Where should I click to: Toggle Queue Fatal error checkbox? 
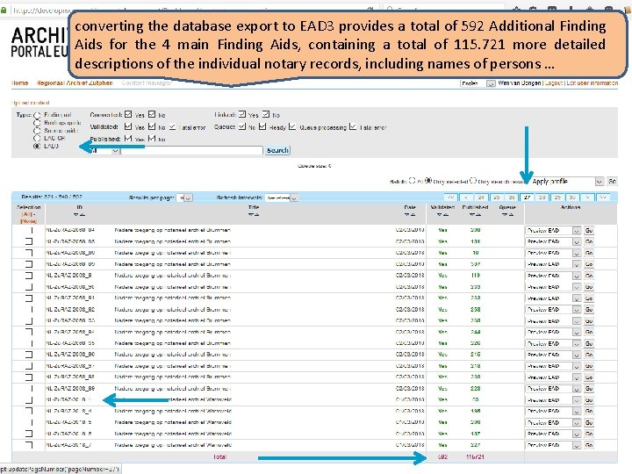point(353,126)
